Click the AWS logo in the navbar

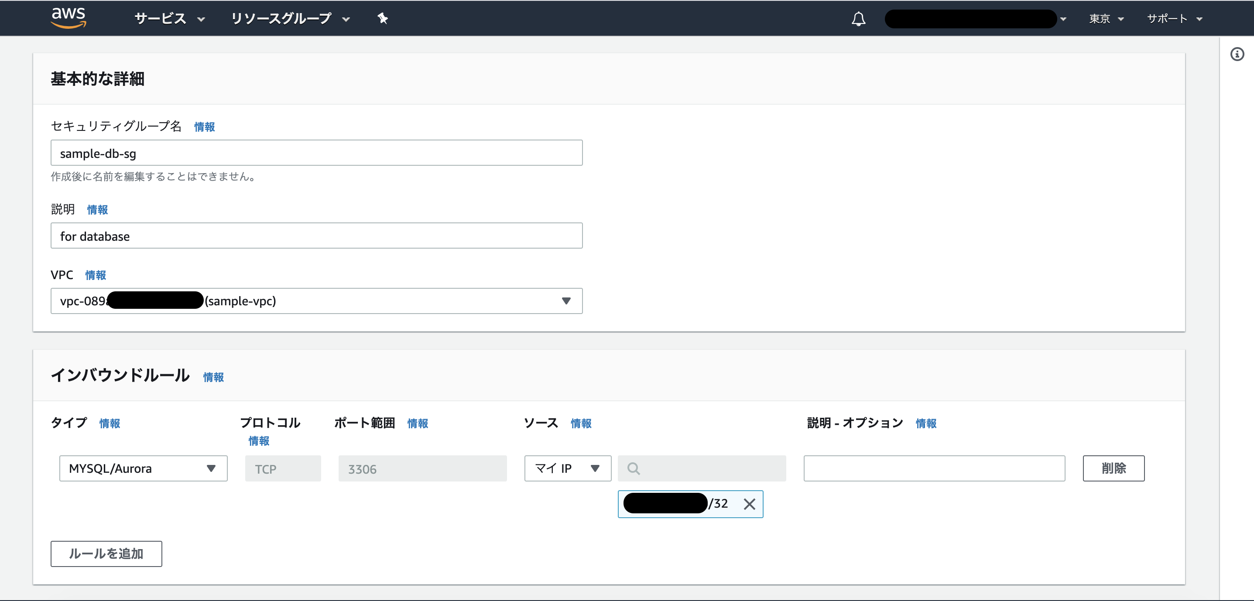coord(69,18)
